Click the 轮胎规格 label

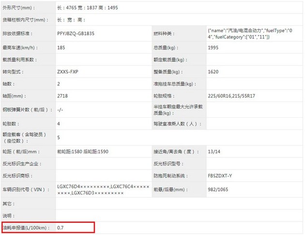(x=164, y=96)
